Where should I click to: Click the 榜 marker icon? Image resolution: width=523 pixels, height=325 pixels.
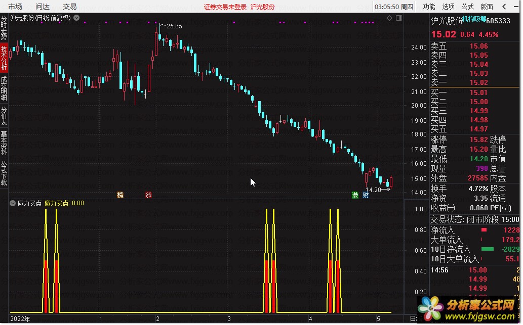(120, 195)
